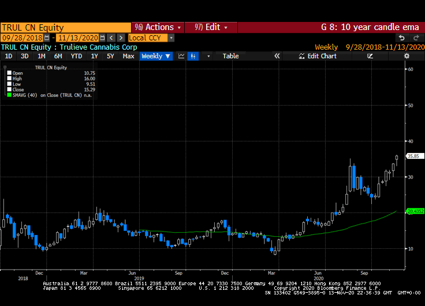Toggle the Open legend checkbox
Screen dimensions: 425x306
point(9,73)
